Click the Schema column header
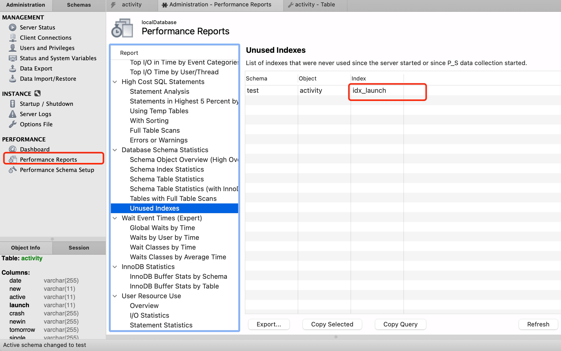Image resolution: width=561 pixels, height=351 pixels. (271, 78)
